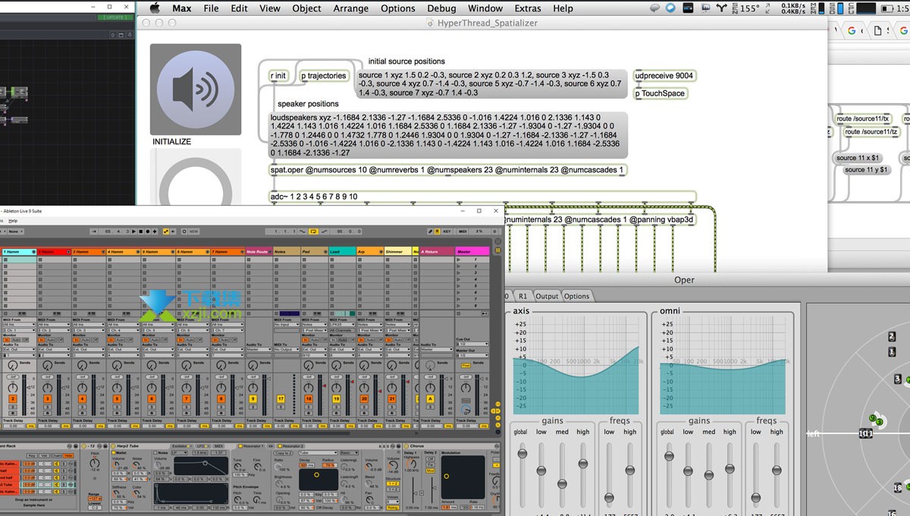Click the 'route /source11/tx' object

point(863,118)
